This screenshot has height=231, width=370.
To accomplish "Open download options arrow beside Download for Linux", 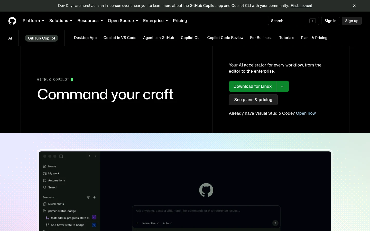I will pyautogui.click(x=282, y=86).
